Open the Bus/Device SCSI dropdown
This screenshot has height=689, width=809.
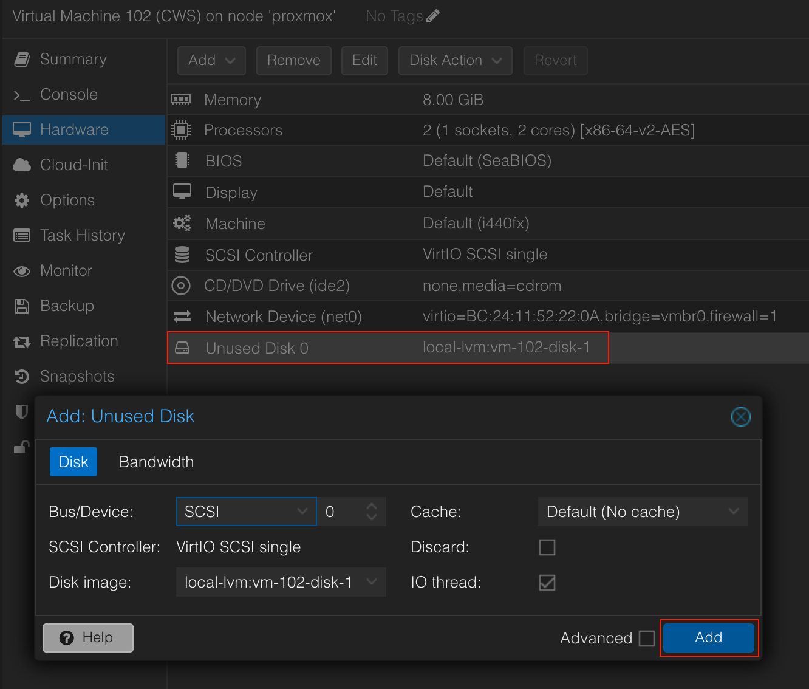coord(246,512)
